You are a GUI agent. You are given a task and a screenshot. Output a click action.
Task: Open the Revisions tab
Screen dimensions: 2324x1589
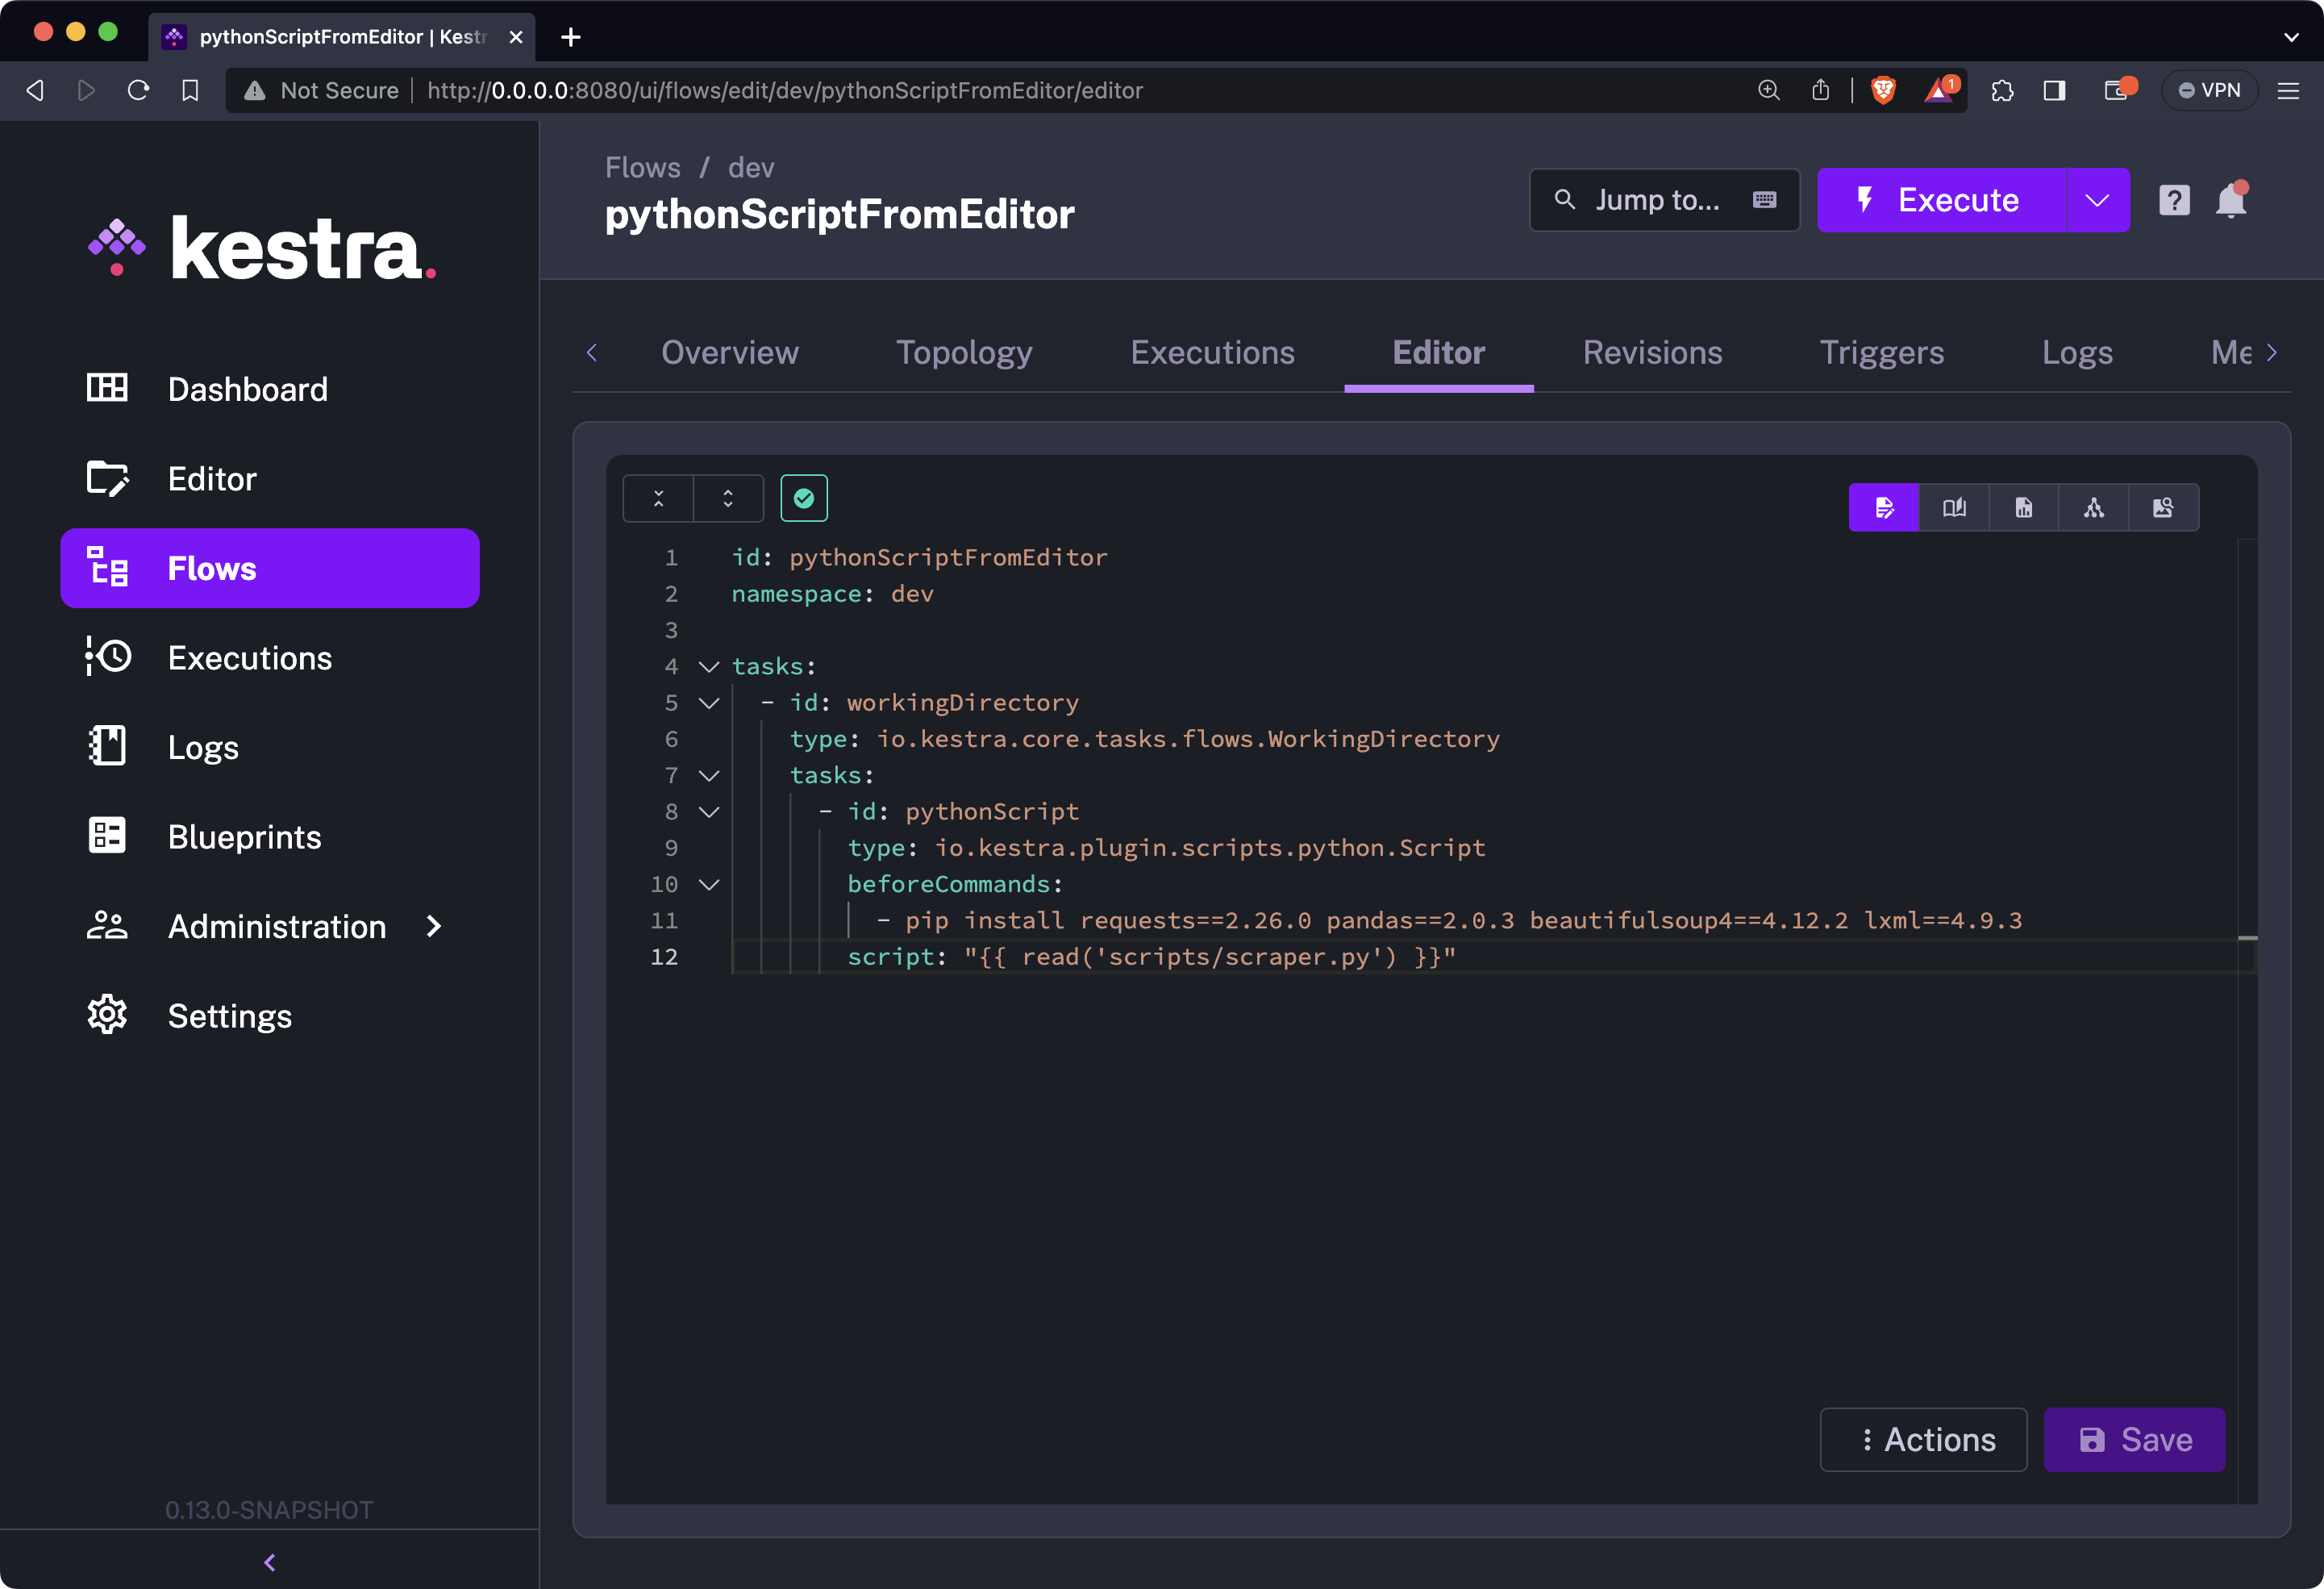point(1652,353)
